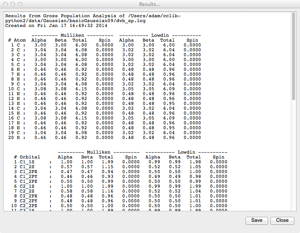The image size is (300, 233).
Task: Click the Lowdin header above the orbital table
Action: (x=186, y=152)
